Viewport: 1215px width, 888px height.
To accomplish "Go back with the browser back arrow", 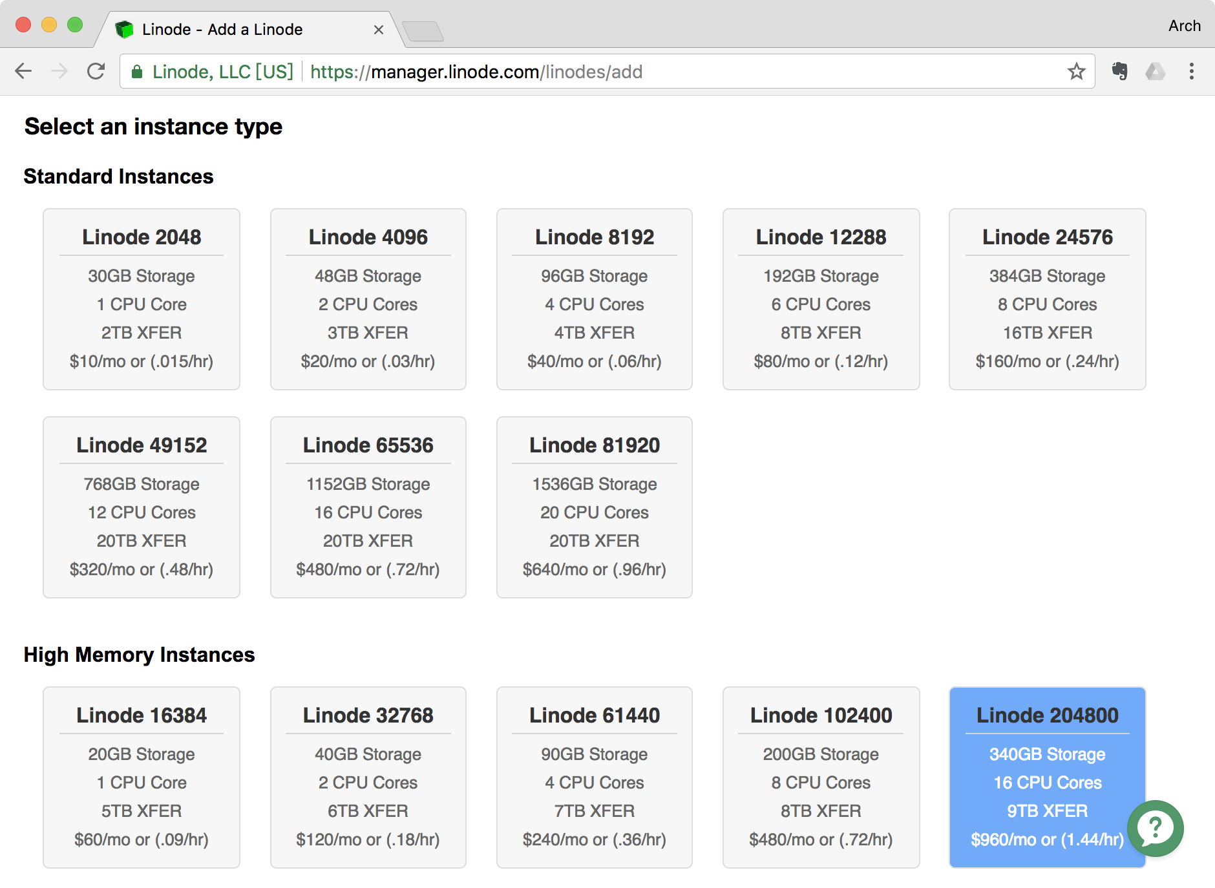I will pos(23,71).
